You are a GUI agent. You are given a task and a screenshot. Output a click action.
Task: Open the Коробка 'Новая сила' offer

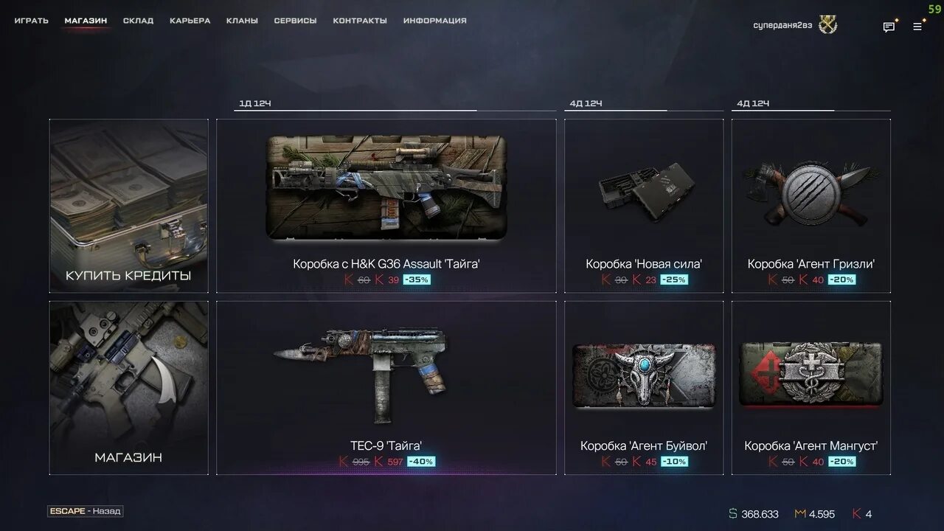(x=644, y=206)
